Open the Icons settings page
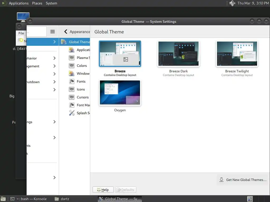 [x=74, y=89]
